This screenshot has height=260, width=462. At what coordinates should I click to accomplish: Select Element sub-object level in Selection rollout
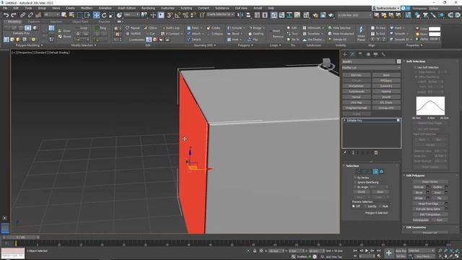[x=381, y=171]
